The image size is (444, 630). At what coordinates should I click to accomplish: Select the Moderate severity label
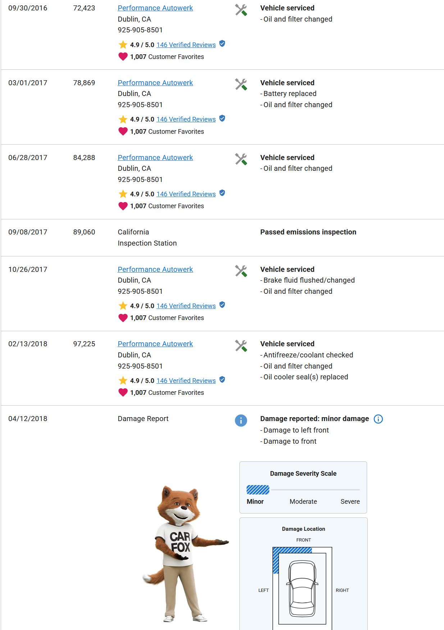tap(303, 502)
